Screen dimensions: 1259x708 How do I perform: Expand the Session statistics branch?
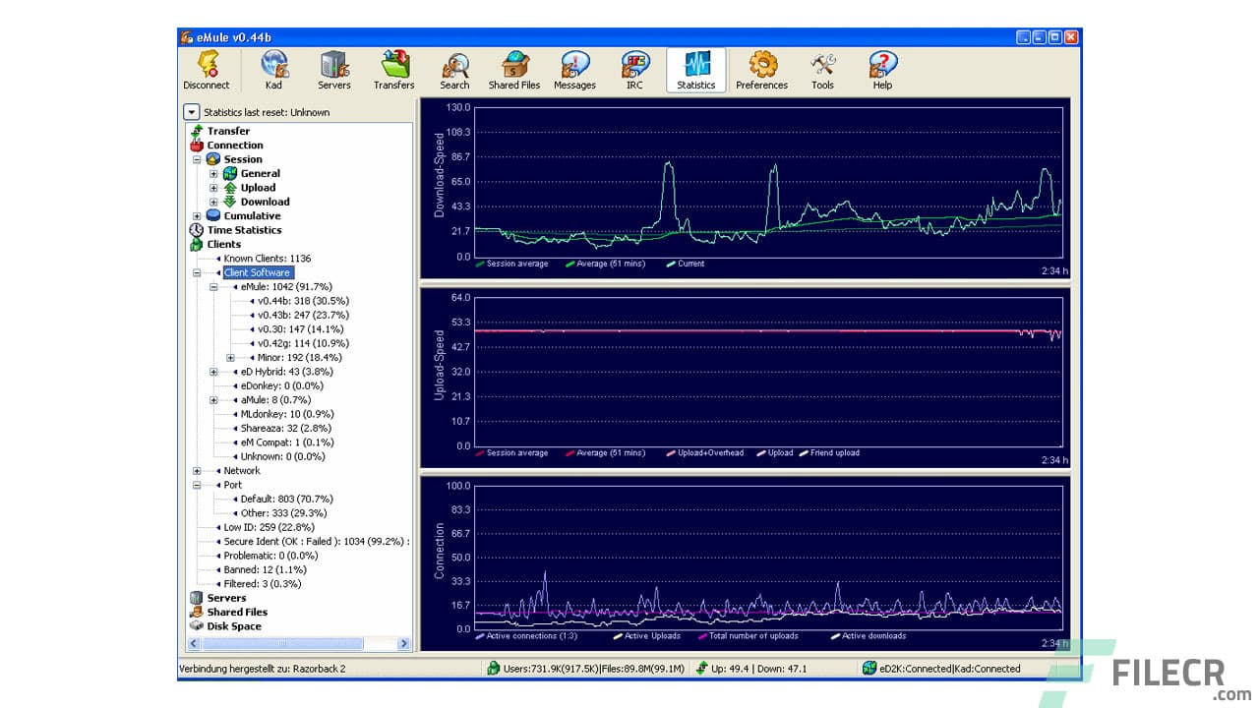(198, 158)
